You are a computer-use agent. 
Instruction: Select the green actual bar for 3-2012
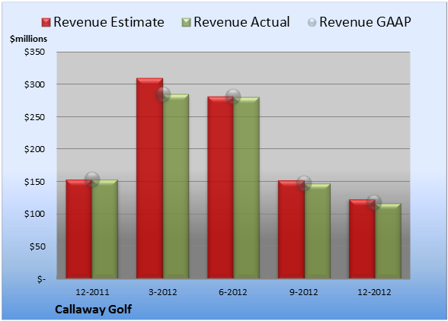click(176, 186)
